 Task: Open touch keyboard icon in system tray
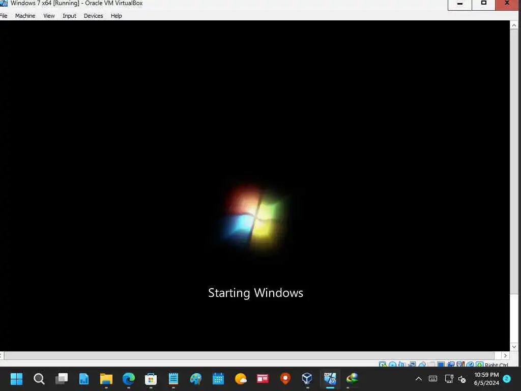coord(433,379)
